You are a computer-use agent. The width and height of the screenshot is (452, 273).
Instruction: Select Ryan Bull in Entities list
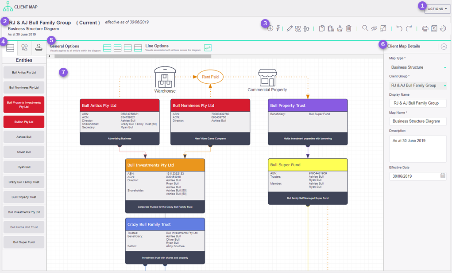[24, 167]
